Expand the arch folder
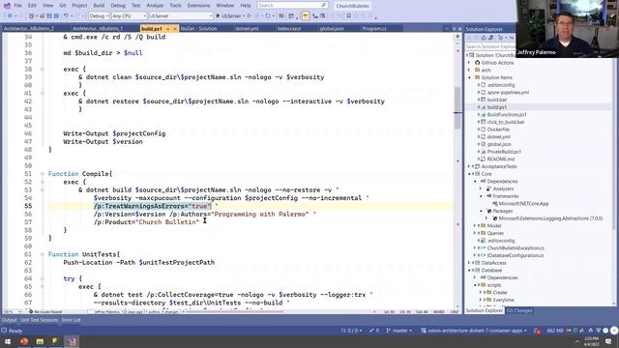 (x=469, y=71)
